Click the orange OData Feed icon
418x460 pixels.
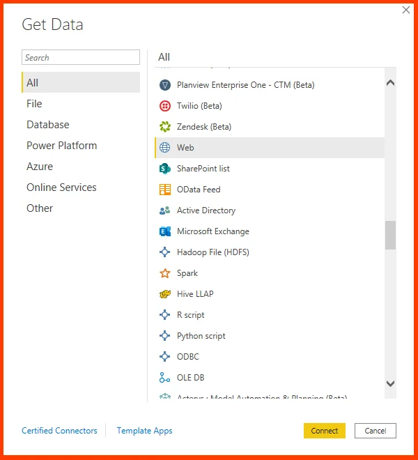165,190
